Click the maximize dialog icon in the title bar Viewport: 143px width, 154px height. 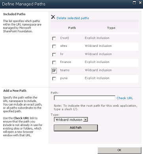(x=134, y=3)
